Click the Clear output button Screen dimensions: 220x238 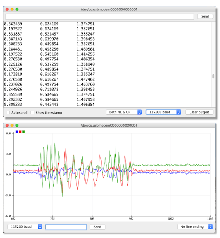point(199,112)
